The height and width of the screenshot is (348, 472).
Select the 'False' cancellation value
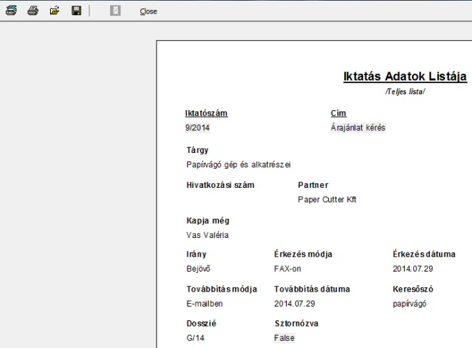(x=284, y=338)
